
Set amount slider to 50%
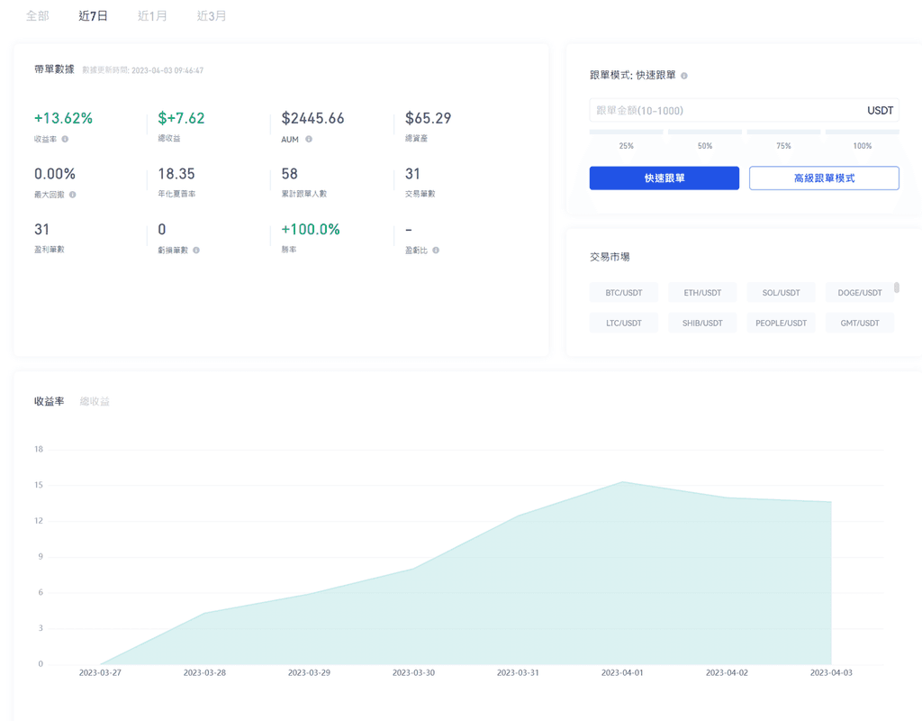pyautogui.click(x=704, y=132)
